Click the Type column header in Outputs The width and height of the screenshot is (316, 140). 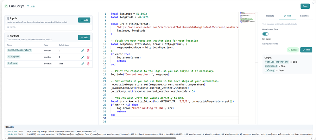(x=46, y=45)
